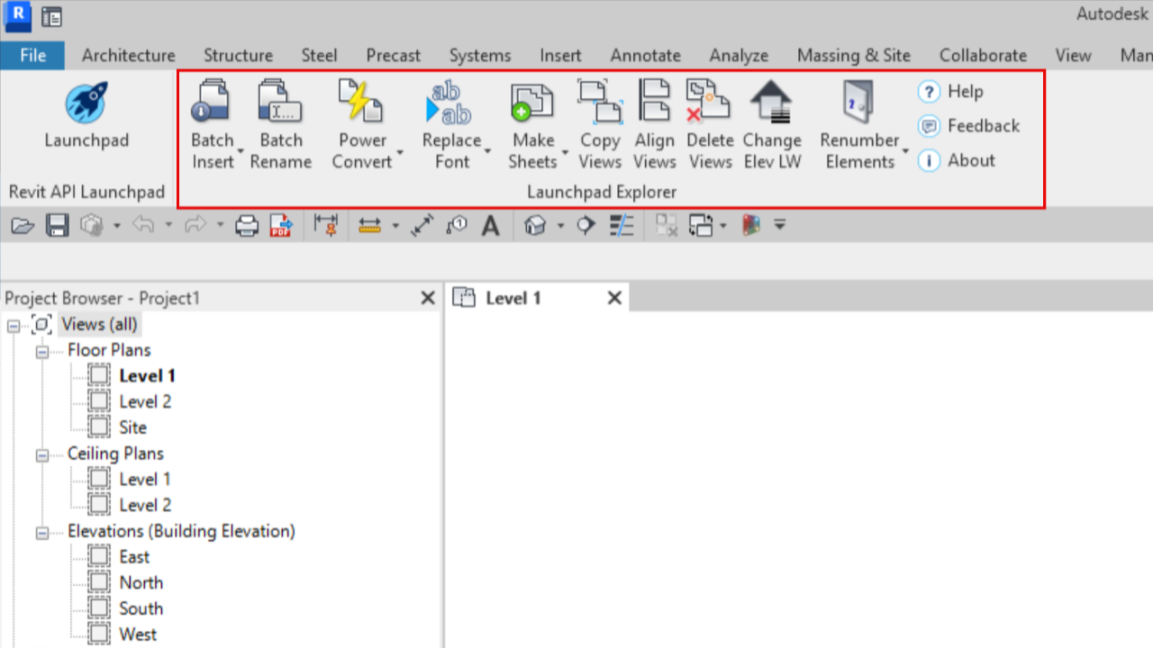Click the Revit R logo icon
The width and height of the screenshot is (1153, 648).
coord(17,15)
